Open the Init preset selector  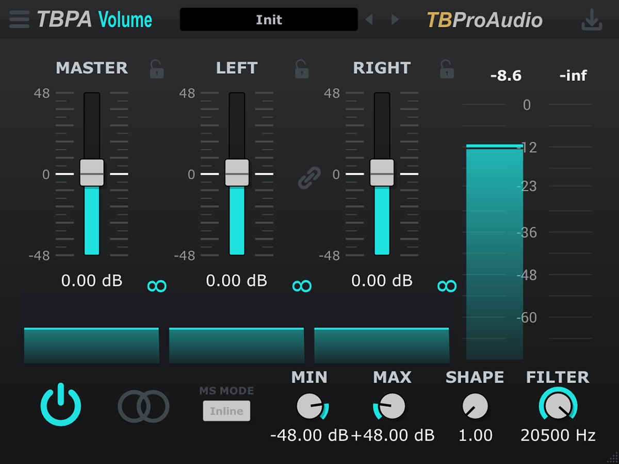pyautogui.click(x=269, y=20)
